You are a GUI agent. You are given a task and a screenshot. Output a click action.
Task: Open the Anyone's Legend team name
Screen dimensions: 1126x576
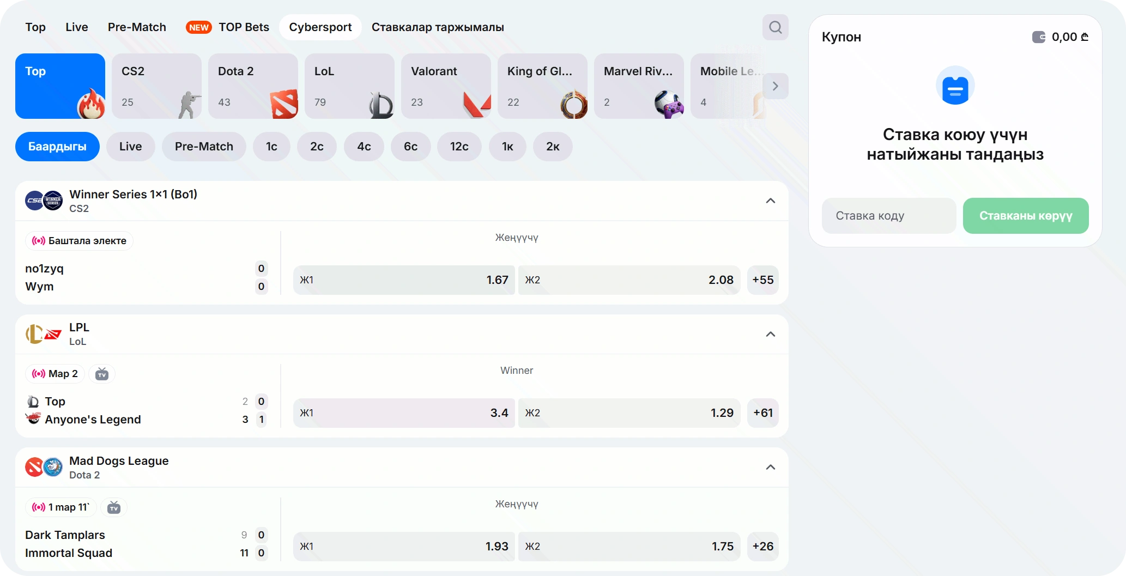pyautogui.click(x=93, y=420)
